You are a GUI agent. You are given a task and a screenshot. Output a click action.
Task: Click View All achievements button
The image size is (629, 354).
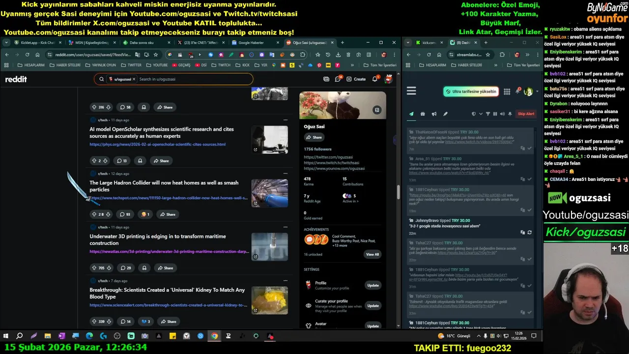coord(372,254)
